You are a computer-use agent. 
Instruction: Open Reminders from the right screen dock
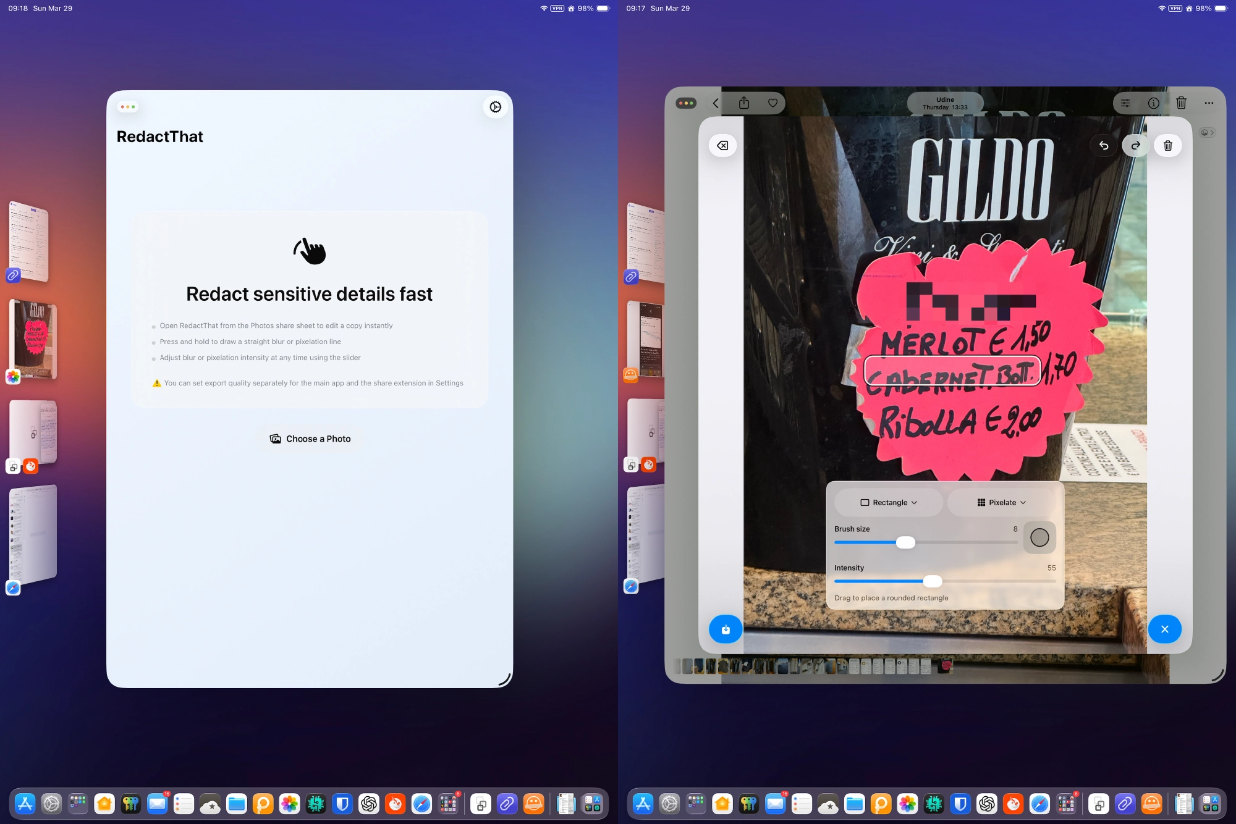click(x=802, y=804)
